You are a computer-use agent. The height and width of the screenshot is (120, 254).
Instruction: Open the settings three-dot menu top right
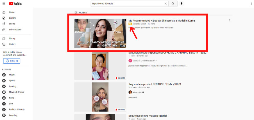(x=251, y=4)
